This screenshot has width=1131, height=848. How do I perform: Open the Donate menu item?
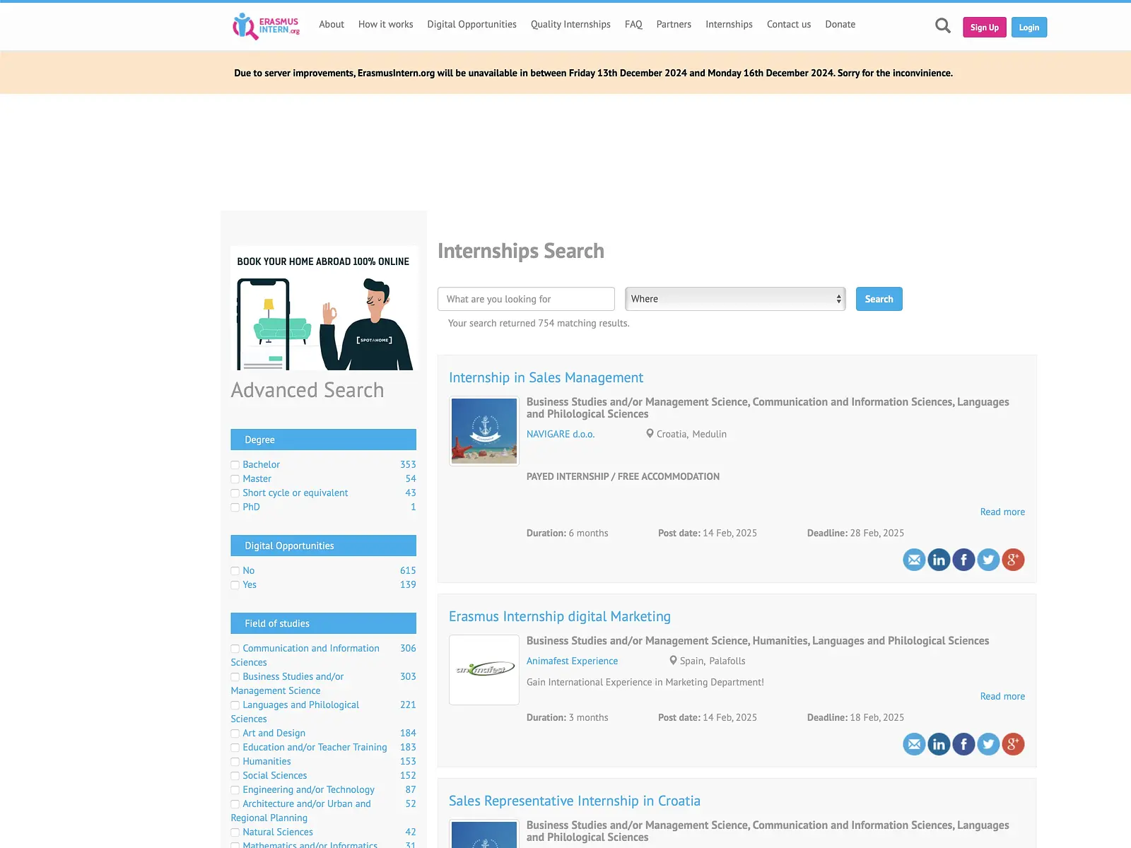click(840, 24)
